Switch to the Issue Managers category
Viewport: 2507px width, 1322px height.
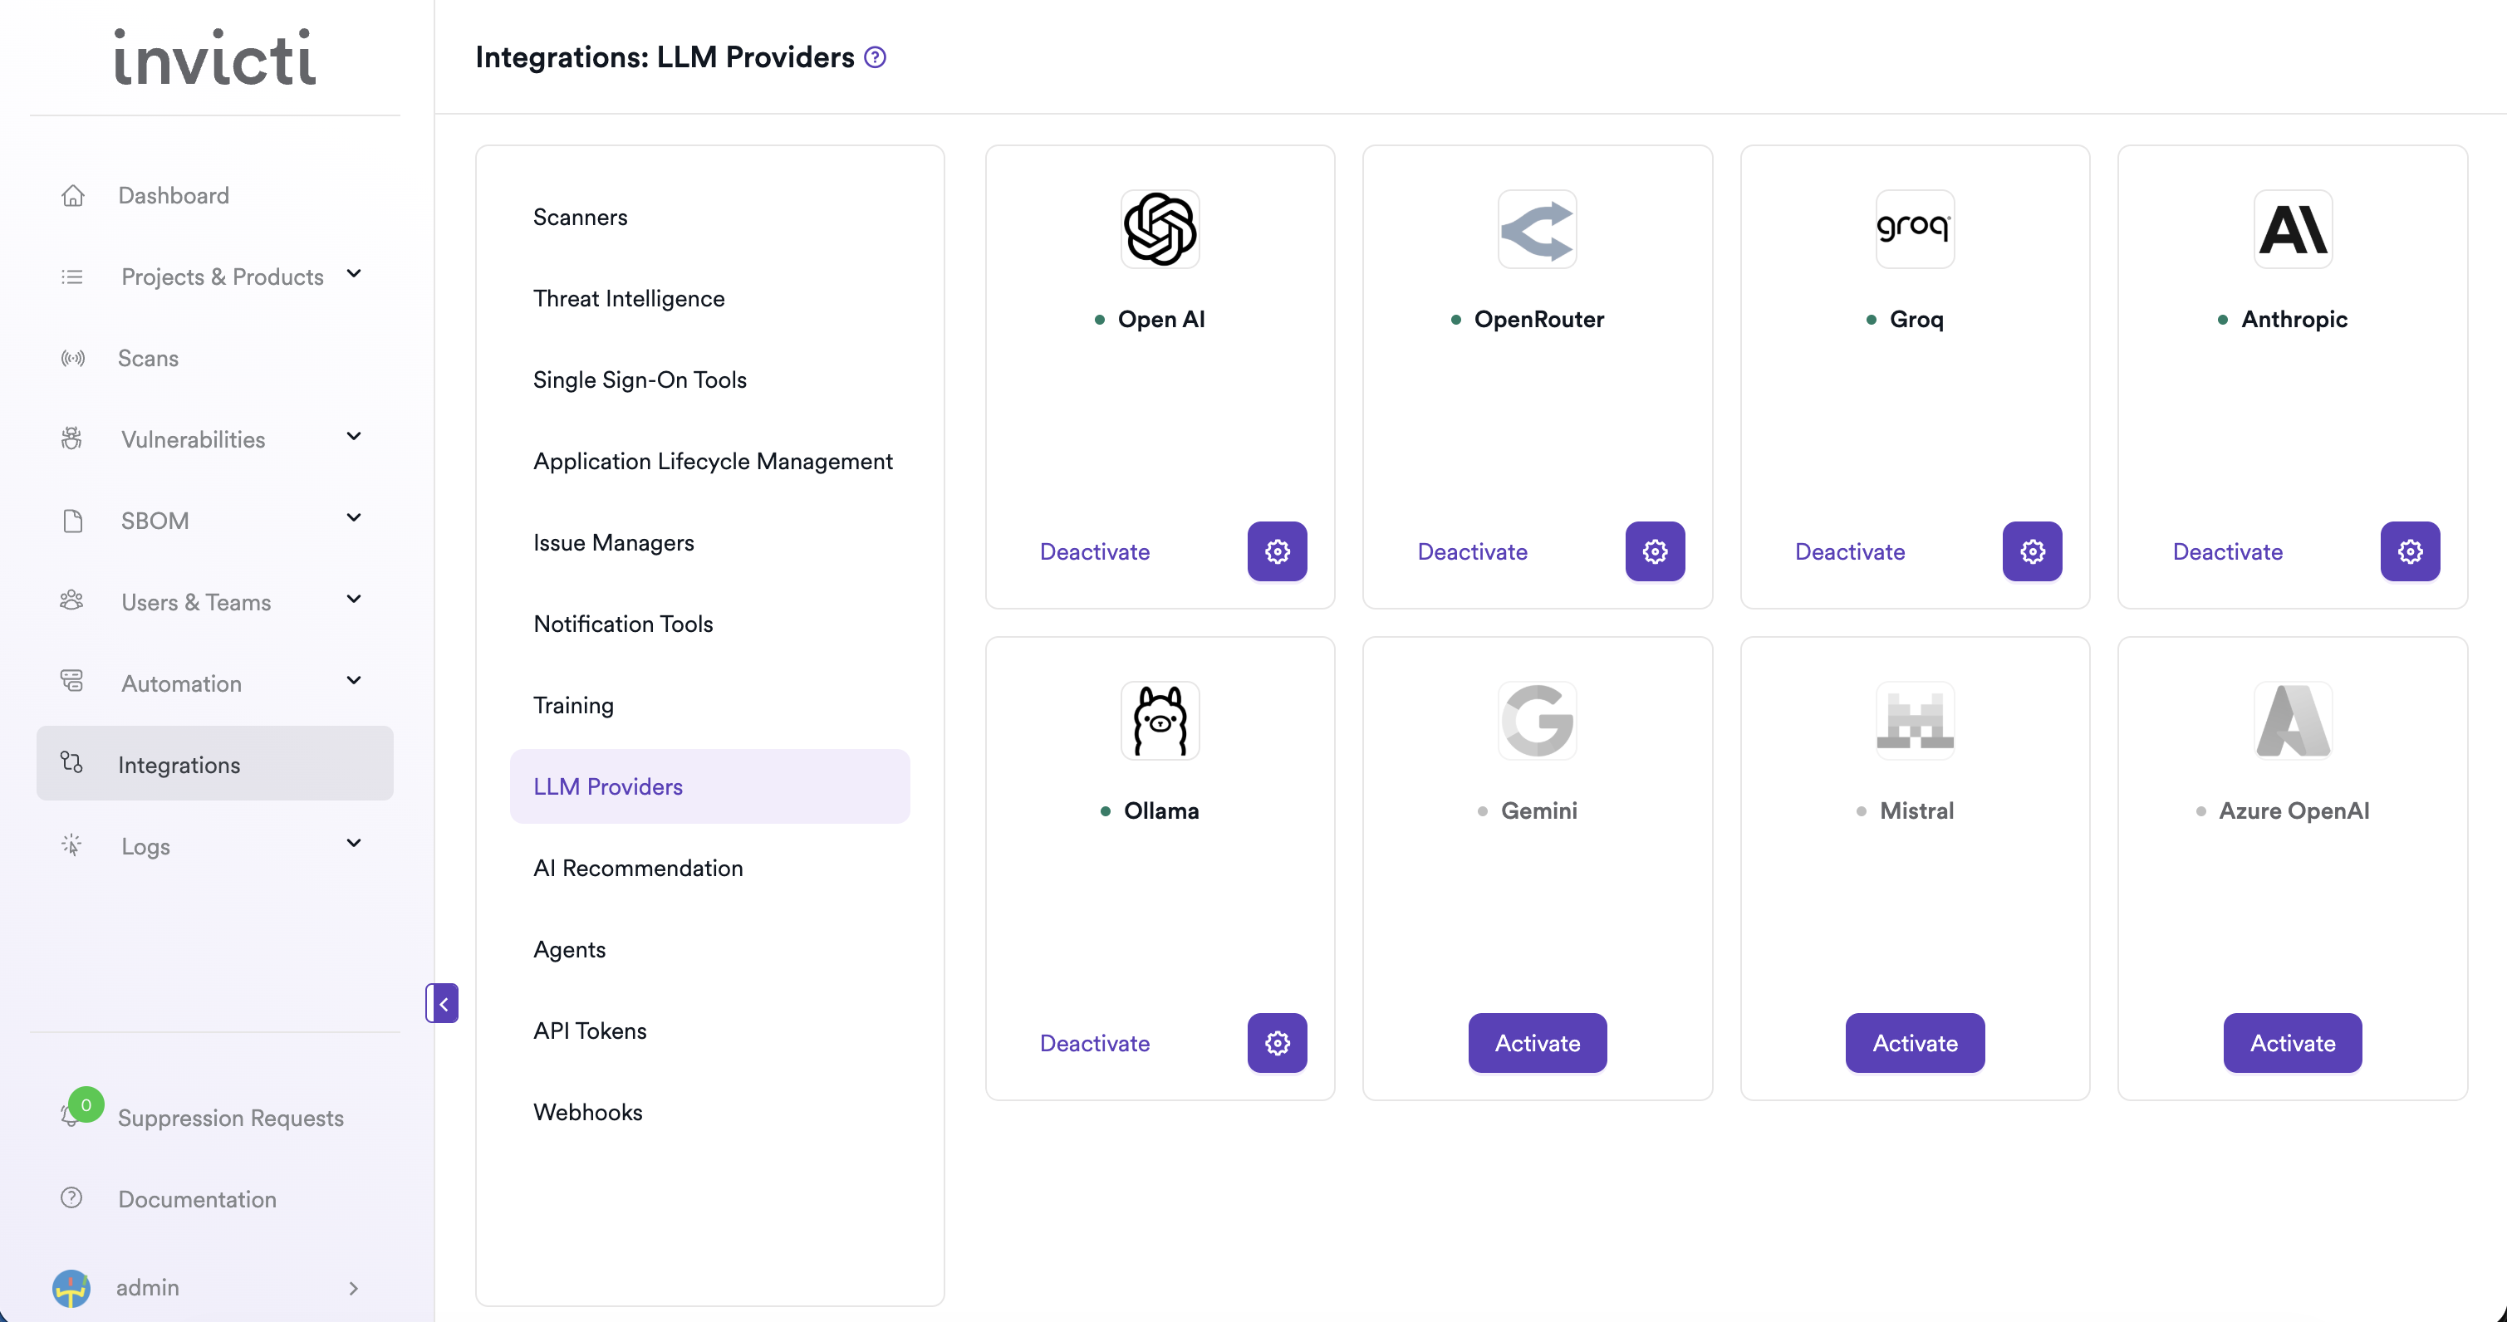(613, 543)
